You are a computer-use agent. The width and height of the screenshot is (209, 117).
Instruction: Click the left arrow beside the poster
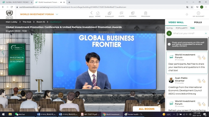(3, 52)
